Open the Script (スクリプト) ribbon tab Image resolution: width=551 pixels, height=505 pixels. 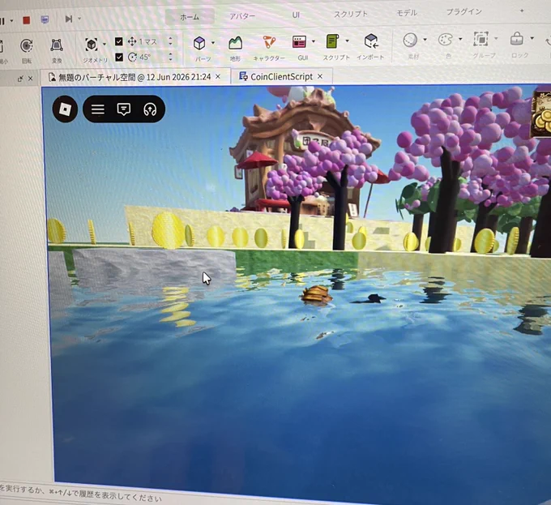[x=350, y=14]
